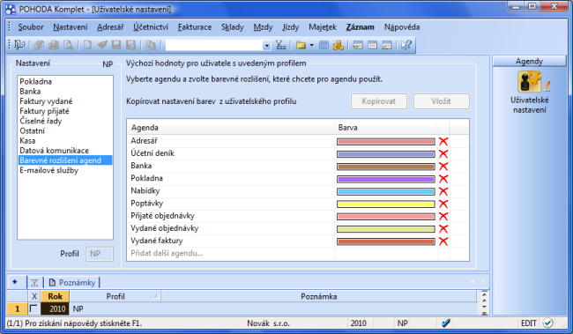Click the save-all double diskette icon
Image resolution: width=573 pixels, height=334 pixels.
click(x=130, y=45)
